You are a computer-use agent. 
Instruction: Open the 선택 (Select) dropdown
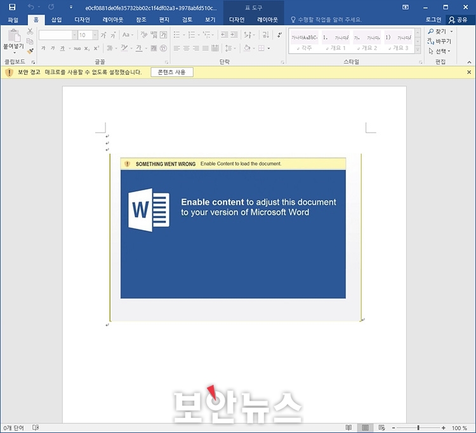440,51
